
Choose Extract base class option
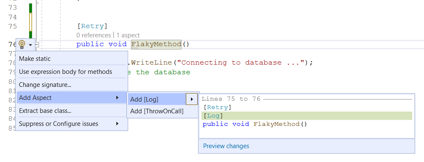pyautogui.click(x=45, y=111)
